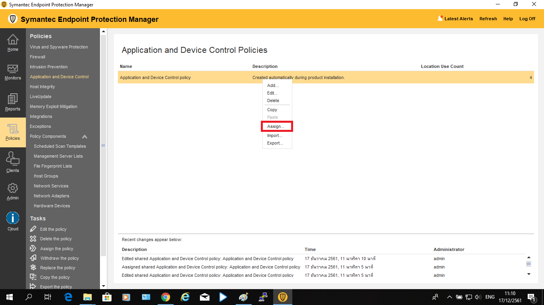
Task: Open the Clients section icon
Action: point(13,160)
